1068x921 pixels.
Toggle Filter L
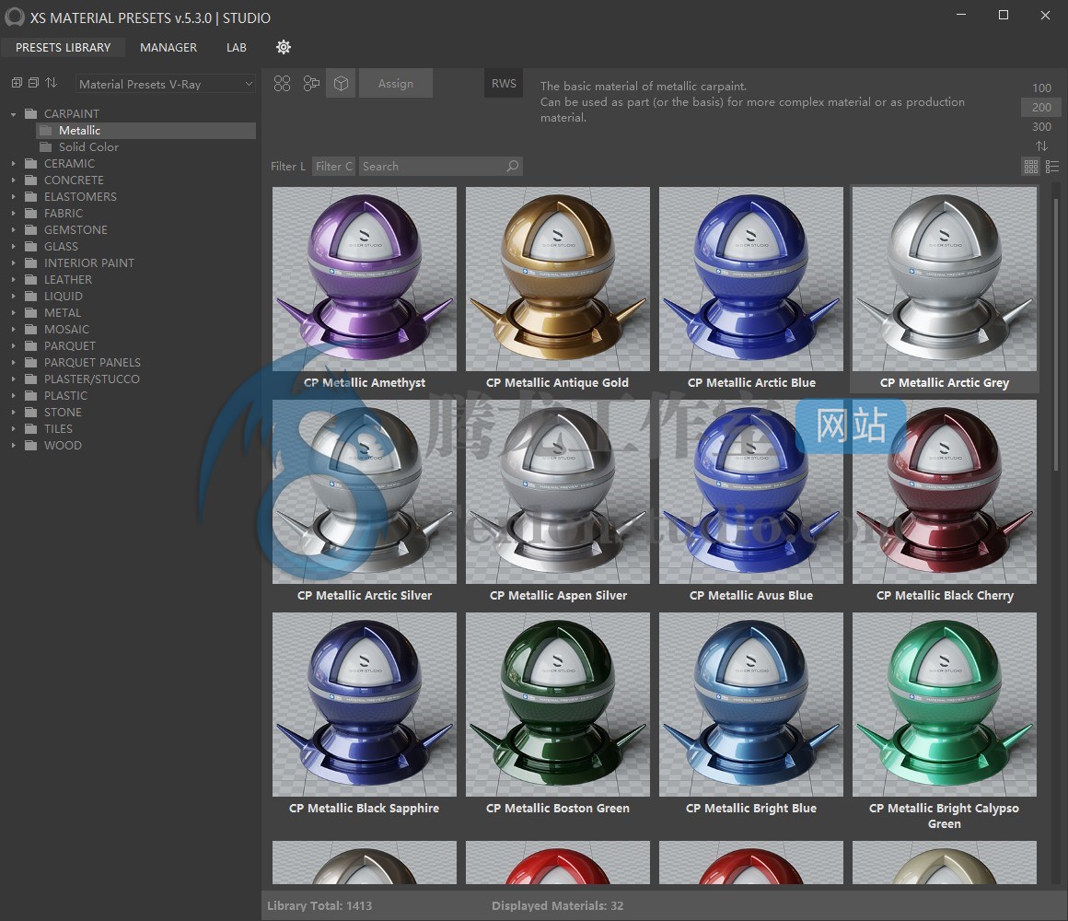[287, 166]
